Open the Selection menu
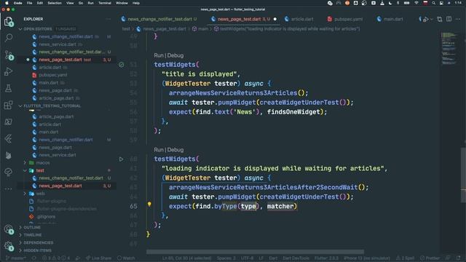466x262 pixels. 55,3
